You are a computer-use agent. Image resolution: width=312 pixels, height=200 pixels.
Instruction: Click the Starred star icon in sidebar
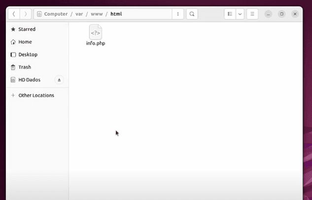(x=13, y=29)
